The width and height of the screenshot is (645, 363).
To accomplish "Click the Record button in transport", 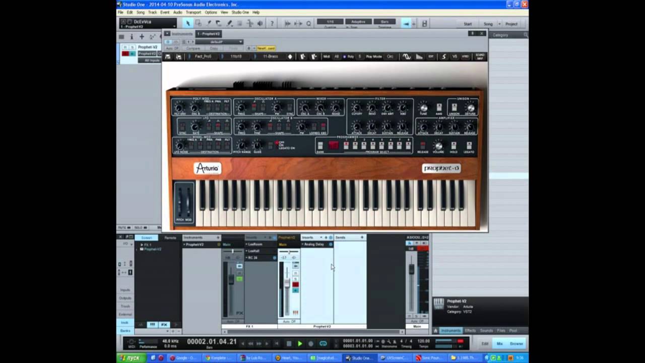I will pyautogui.click(x=311, y=343).
